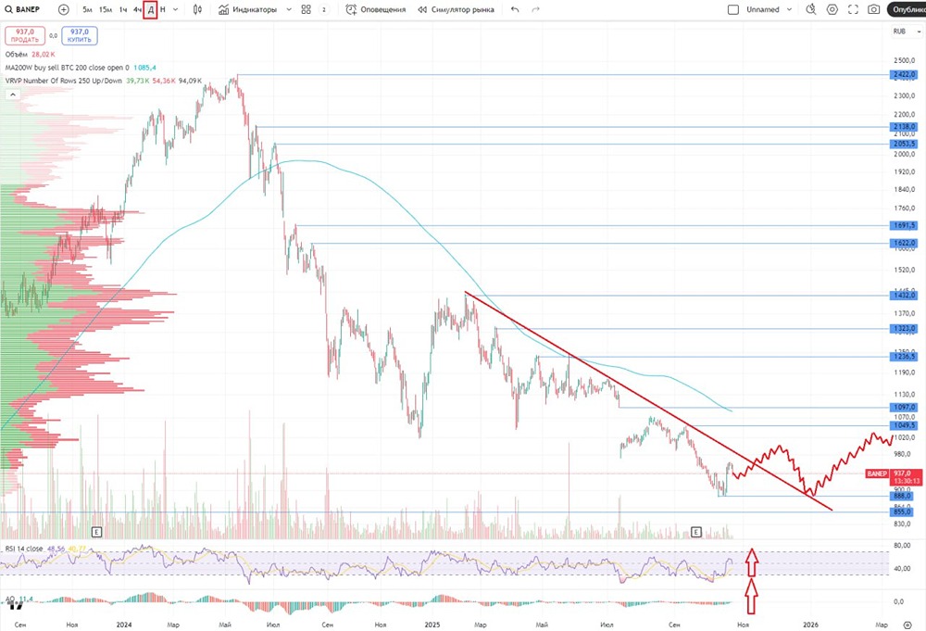Switch to the 4ч timeframe

point(137,9)
